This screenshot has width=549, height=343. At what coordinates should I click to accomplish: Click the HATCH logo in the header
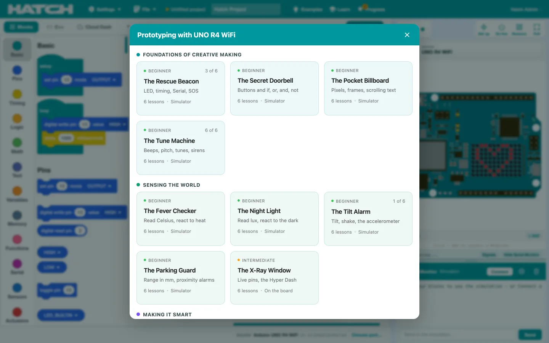coord(40,9)
